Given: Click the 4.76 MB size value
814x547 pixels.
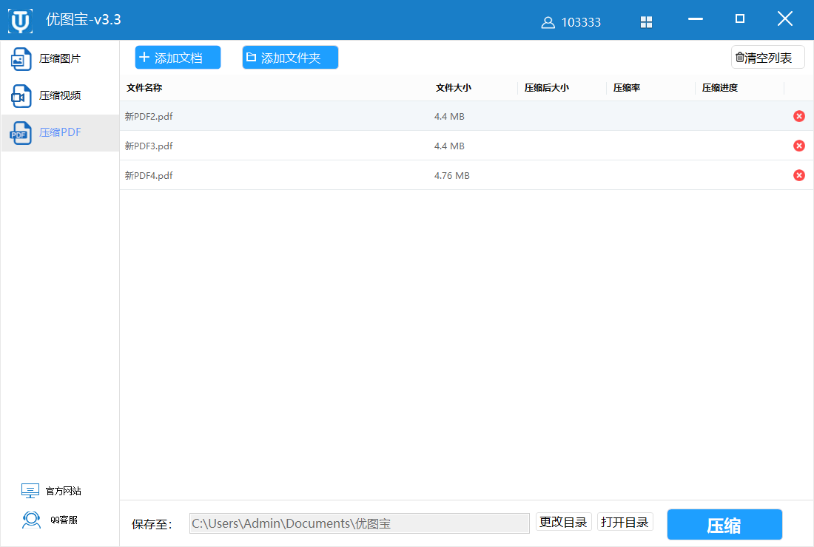Looking at the screenshot, I should point(451,175).
